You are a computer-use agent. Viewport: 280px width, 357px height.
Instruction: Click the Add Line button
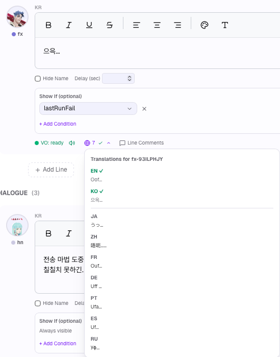[51, 170]
